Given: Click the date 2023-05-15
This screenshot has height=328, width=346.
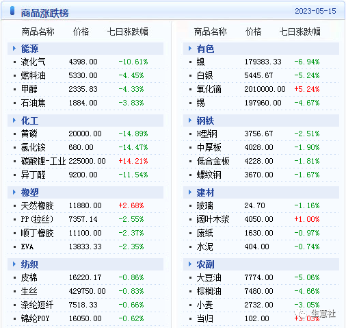Looking at the screenshot, I should [315, 11].
